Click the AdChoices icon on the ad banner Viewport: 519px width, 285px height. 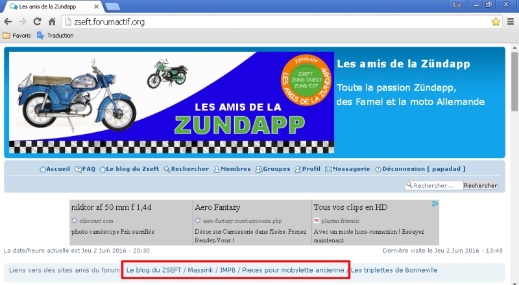point(435,203)
